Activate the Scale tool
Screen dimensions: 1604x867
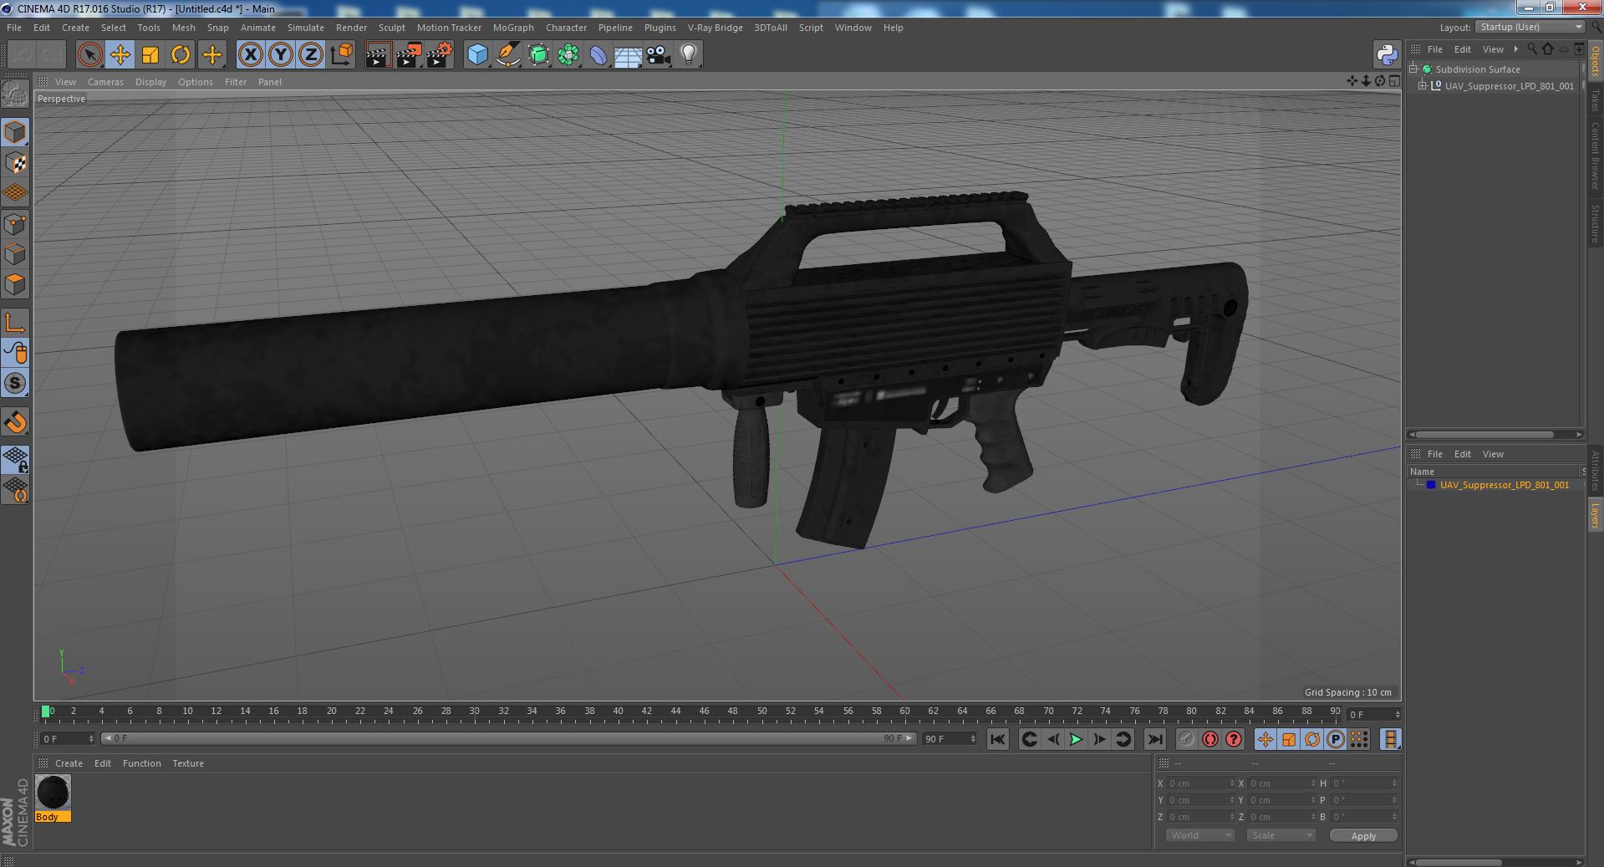[x=150, y=55]
